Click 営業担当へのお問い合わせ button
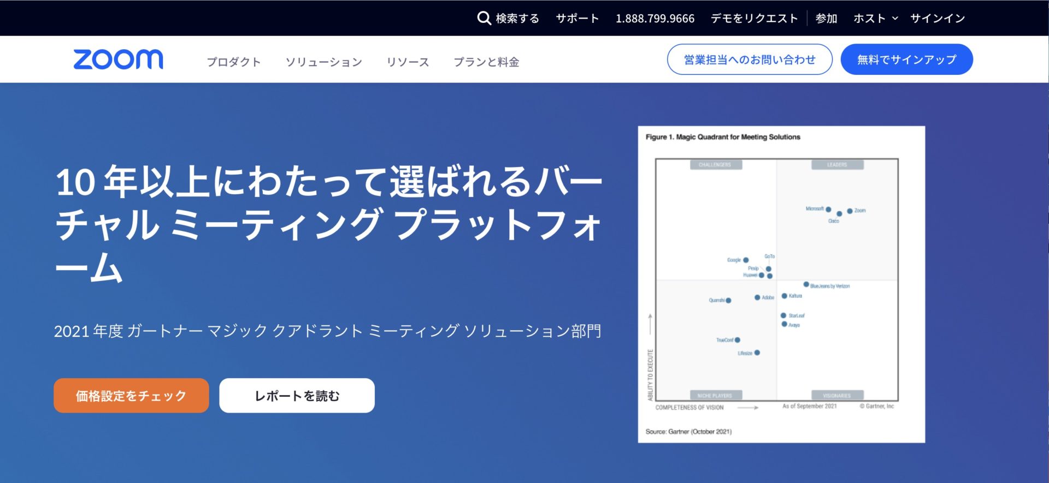The height and width of the screenshot is (483, 1049). [750, 59]
